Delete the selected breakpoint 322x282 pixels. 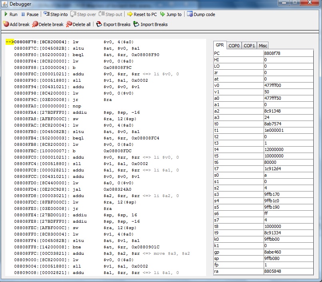tap(48, 24)
